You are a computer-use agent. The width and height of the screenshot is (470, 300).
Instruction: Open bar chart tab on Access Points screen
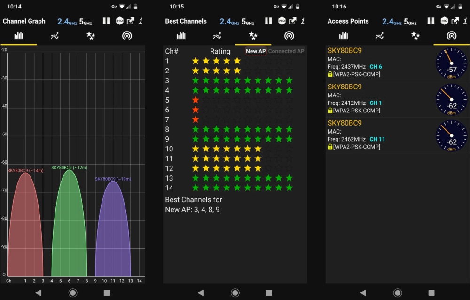tap(344, 36)
